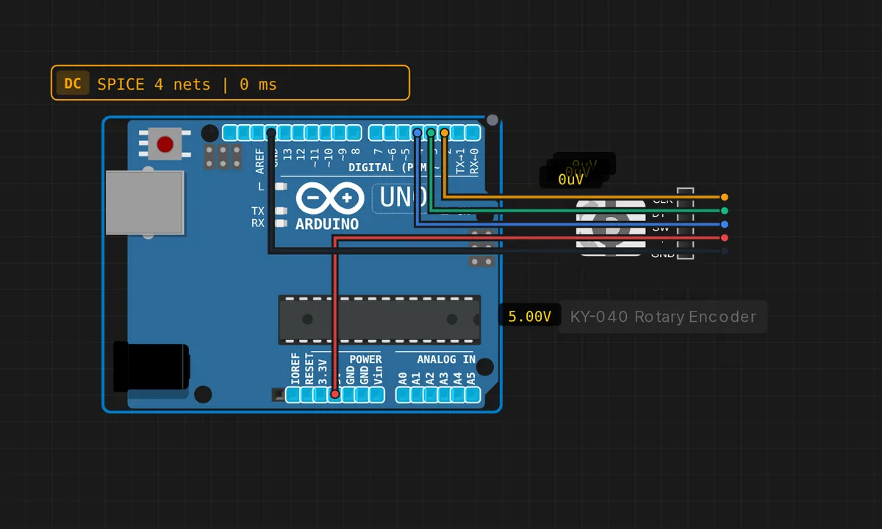This screenshot has height=529, width=882.
Task: Select the green wire endpoint on the digital header
Action: [x=431, y=132]
